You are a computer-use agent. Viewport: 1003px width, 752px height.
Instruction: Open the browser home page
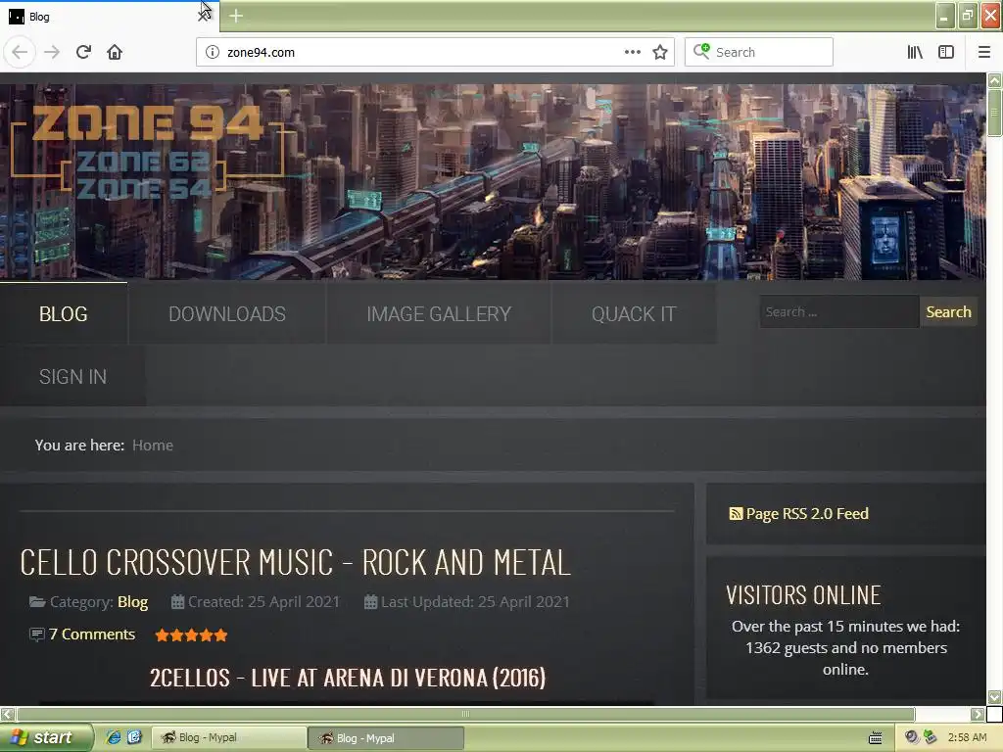tap(115, 52)
